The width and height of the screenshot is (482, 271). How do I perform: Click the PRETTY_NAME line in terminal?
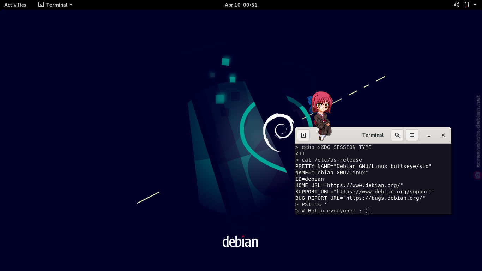tap(363, 166)
